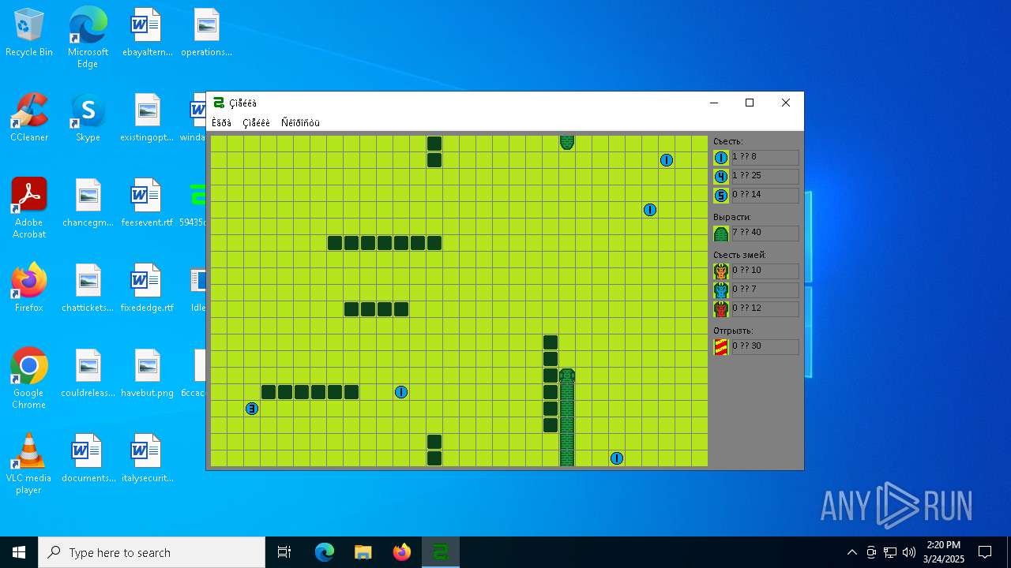Click the red snake head icon
The width and height of the screenshot is (1011, 568).
click(721, 309)
